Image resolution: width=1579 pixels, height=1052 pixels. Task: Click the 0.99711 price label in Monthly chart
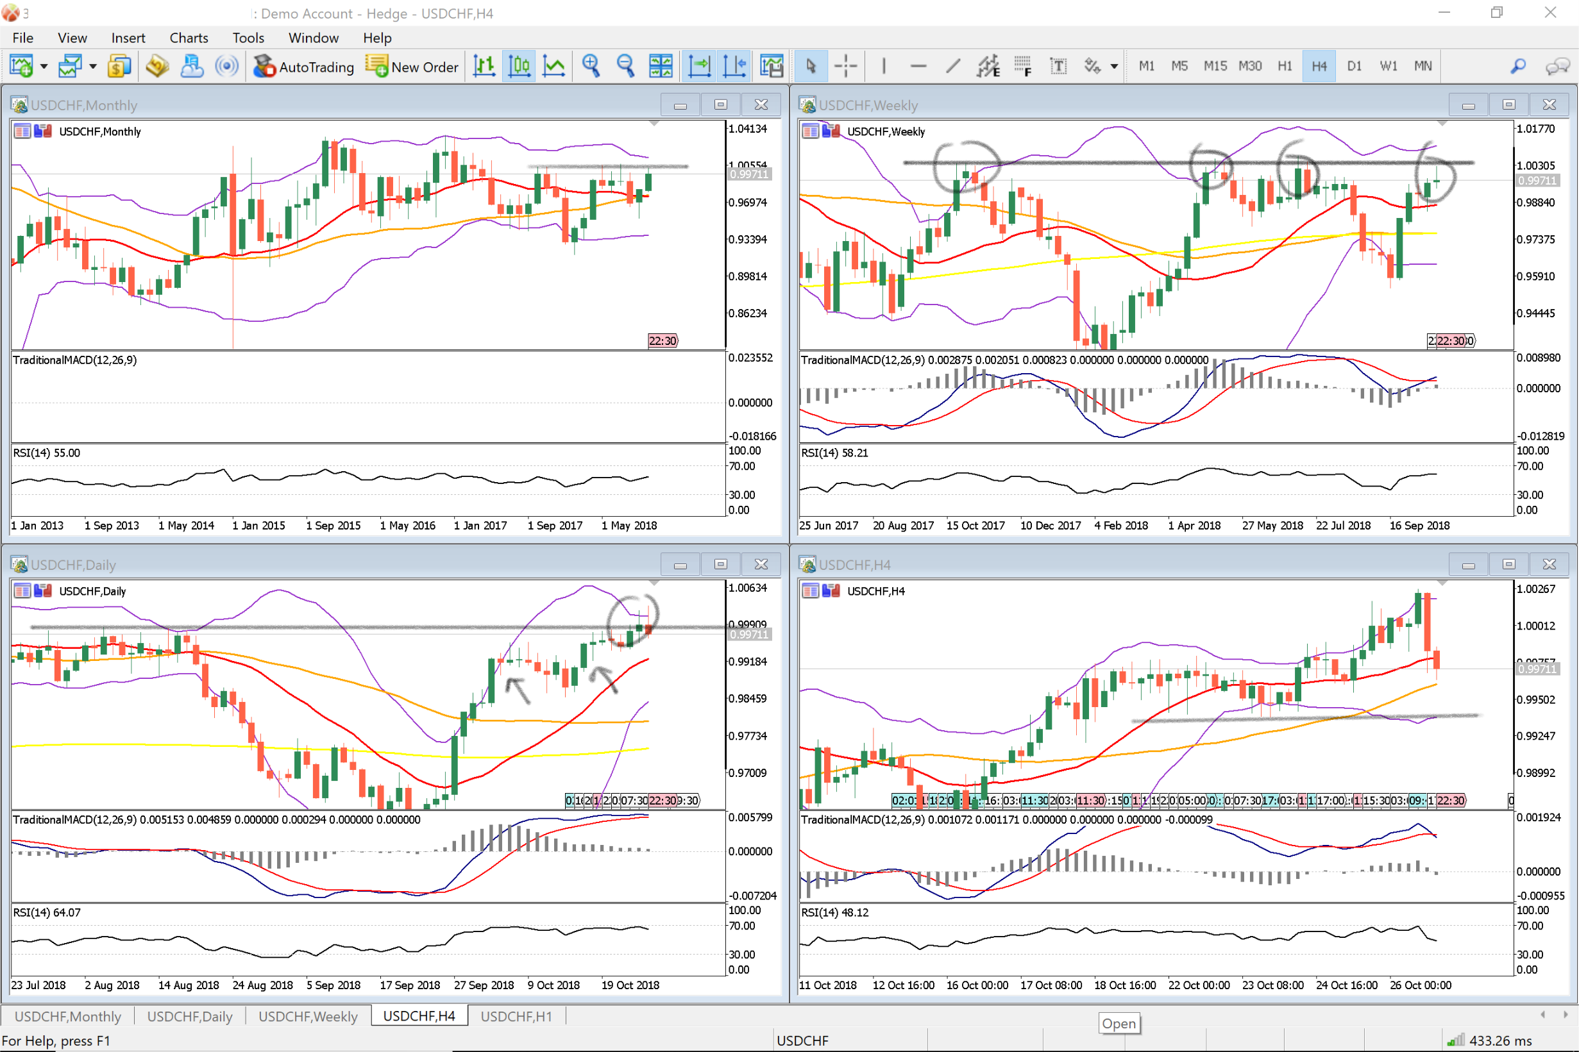tap(749, 174)
